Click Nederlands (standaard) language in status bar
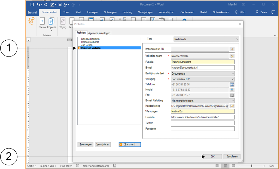This screenshot has width=279, height=169. point(96,166)
